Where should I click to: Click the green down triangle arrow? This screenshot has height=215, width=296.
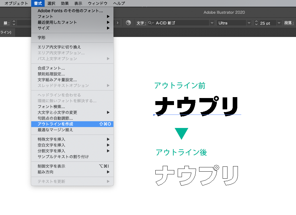181,133
